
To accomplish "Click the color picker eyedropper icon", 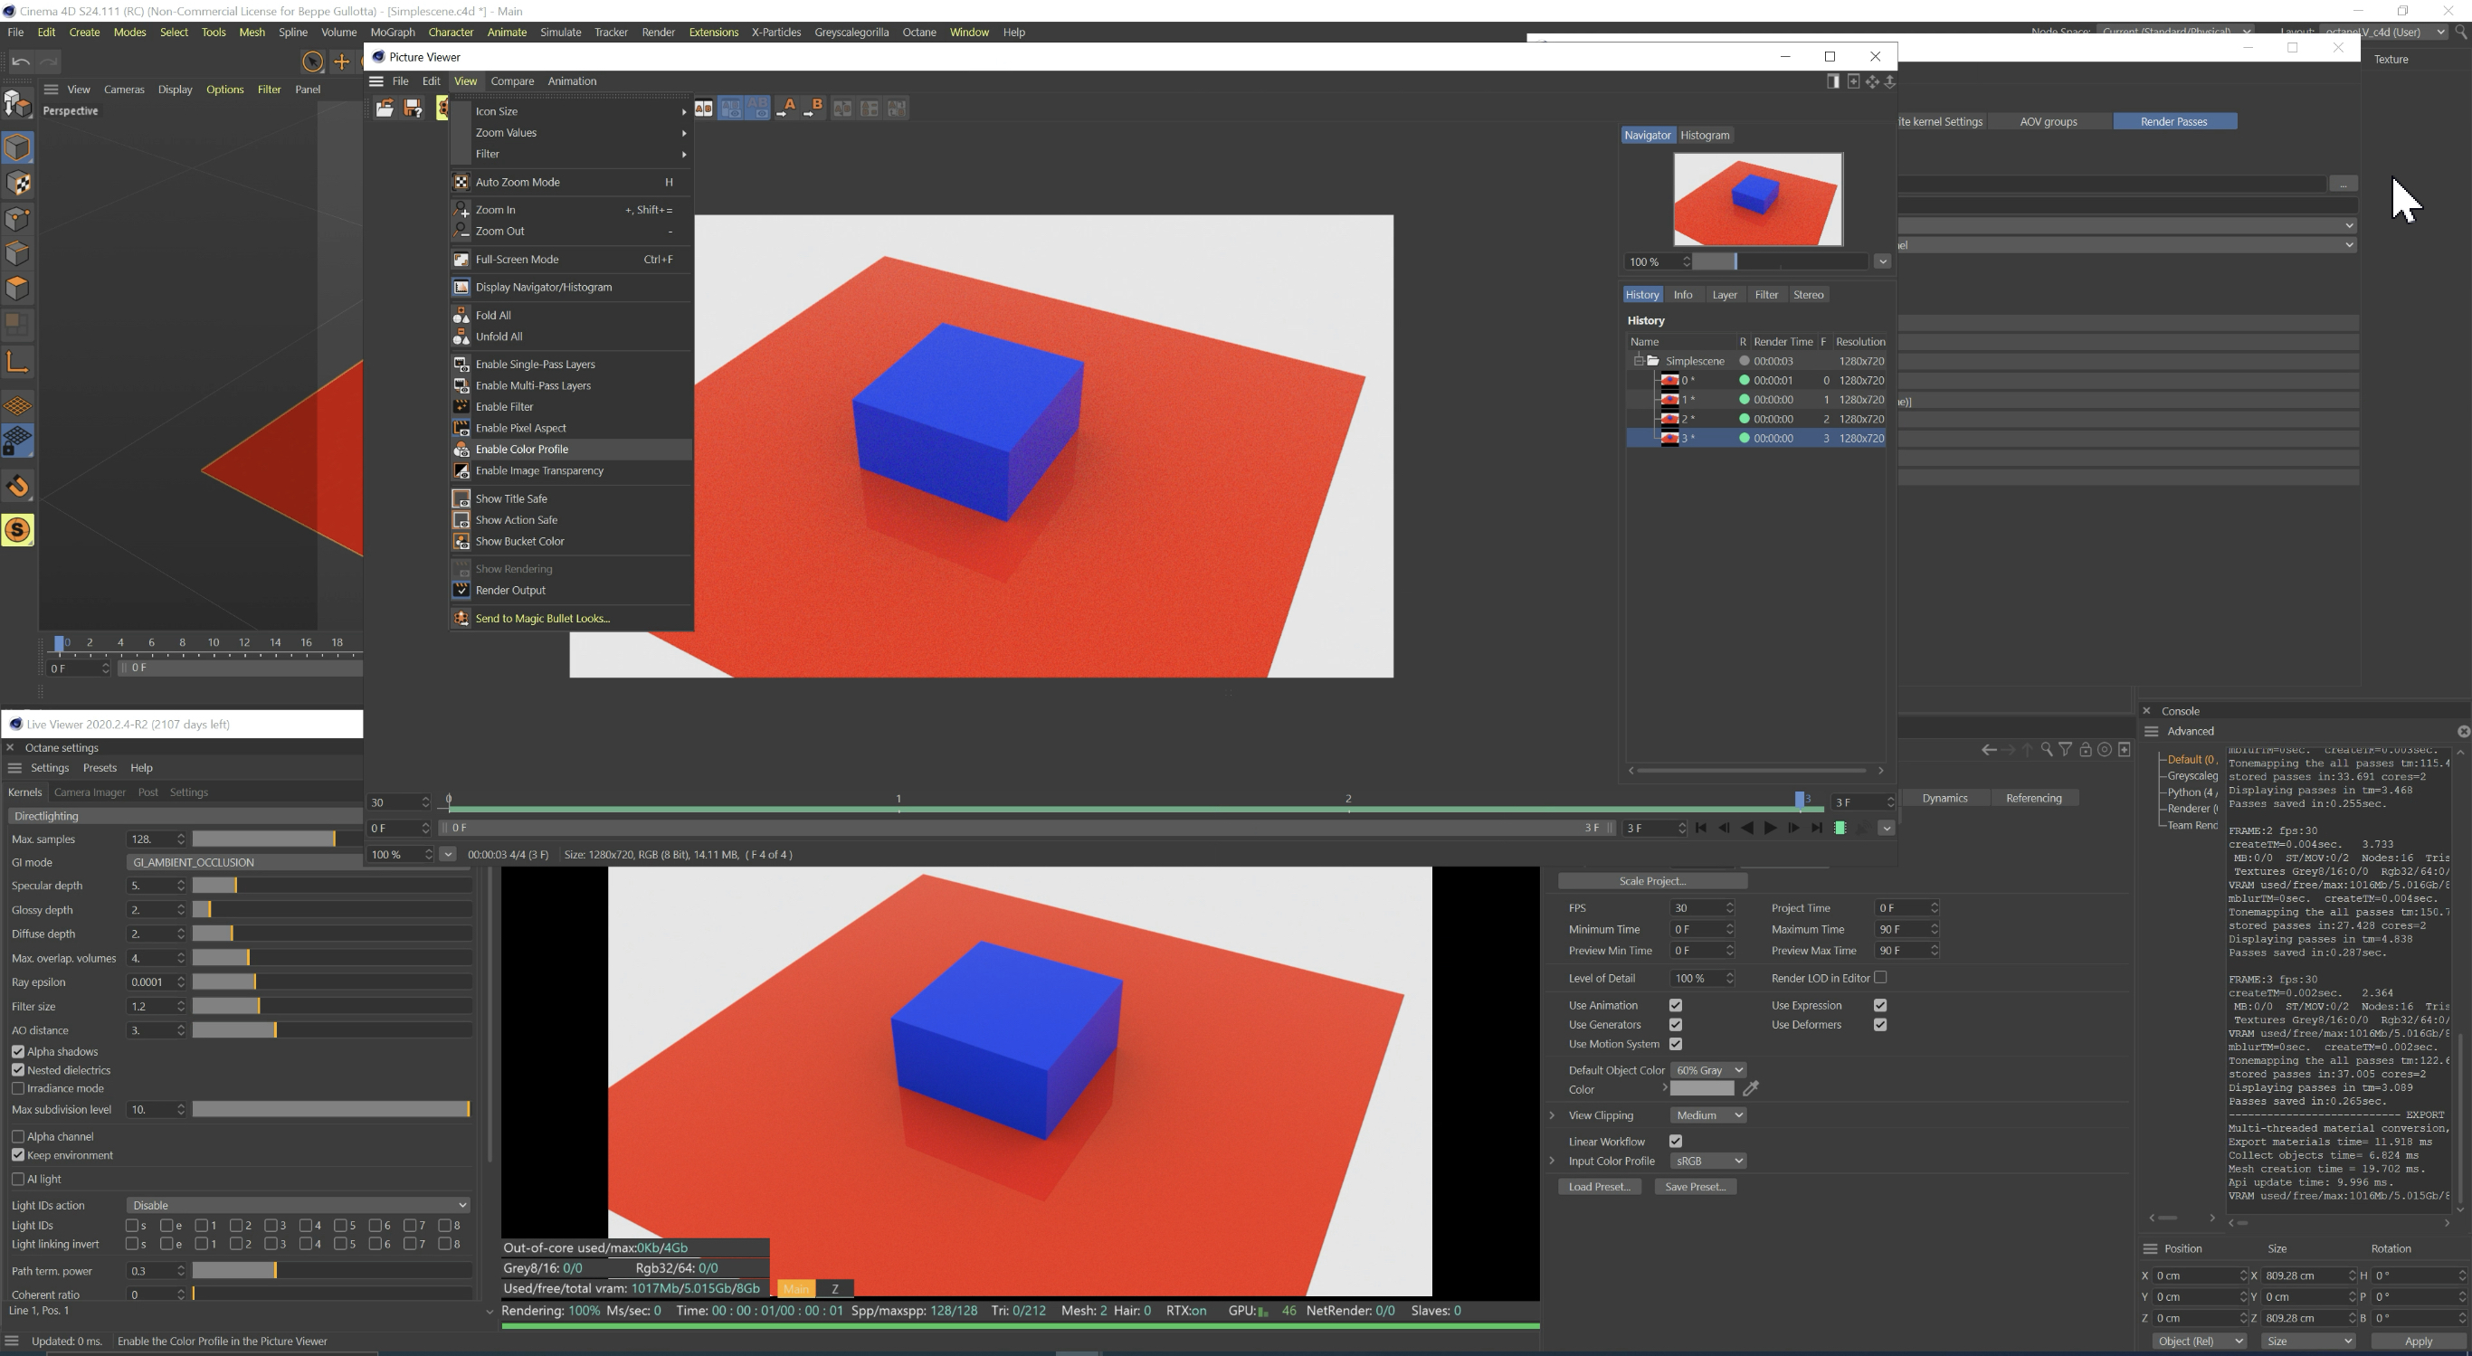I will coord(1752,1088).
